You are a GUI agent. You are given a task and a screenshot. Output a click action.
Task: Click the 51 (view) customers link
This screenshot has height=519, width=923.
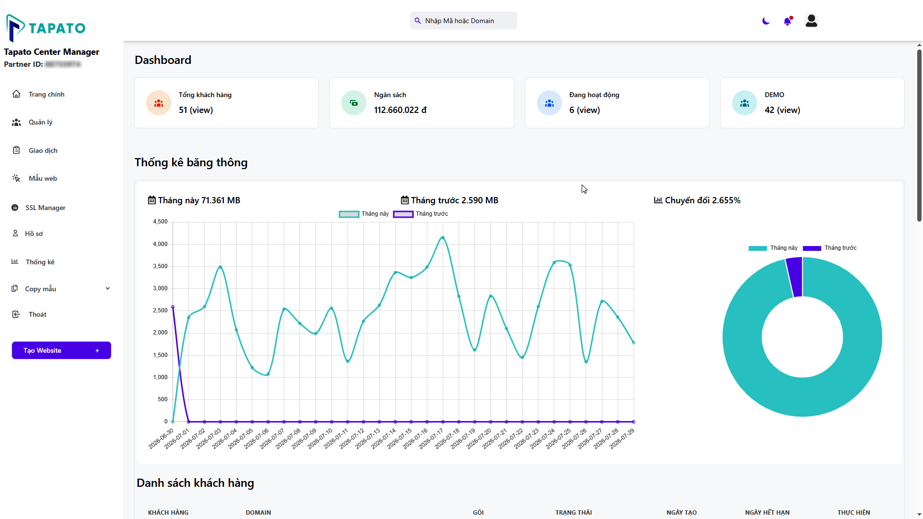click(196, 110)
